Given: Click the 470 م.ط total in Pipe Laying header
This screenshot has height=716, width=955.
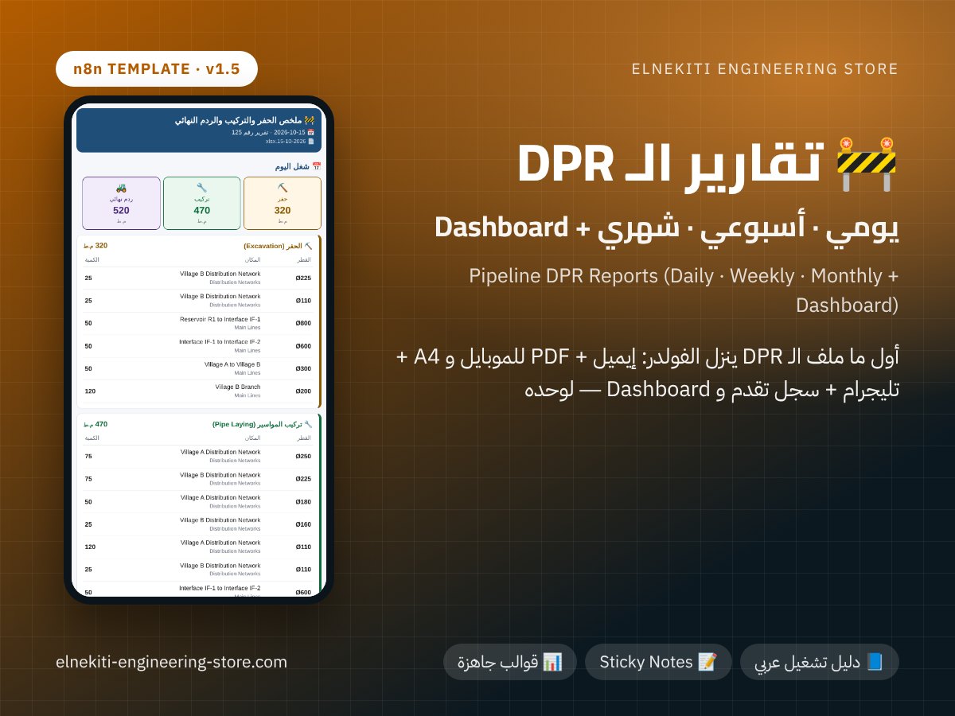Looking at the screenshot, I should pyautogui.click(x=96, y=425).
